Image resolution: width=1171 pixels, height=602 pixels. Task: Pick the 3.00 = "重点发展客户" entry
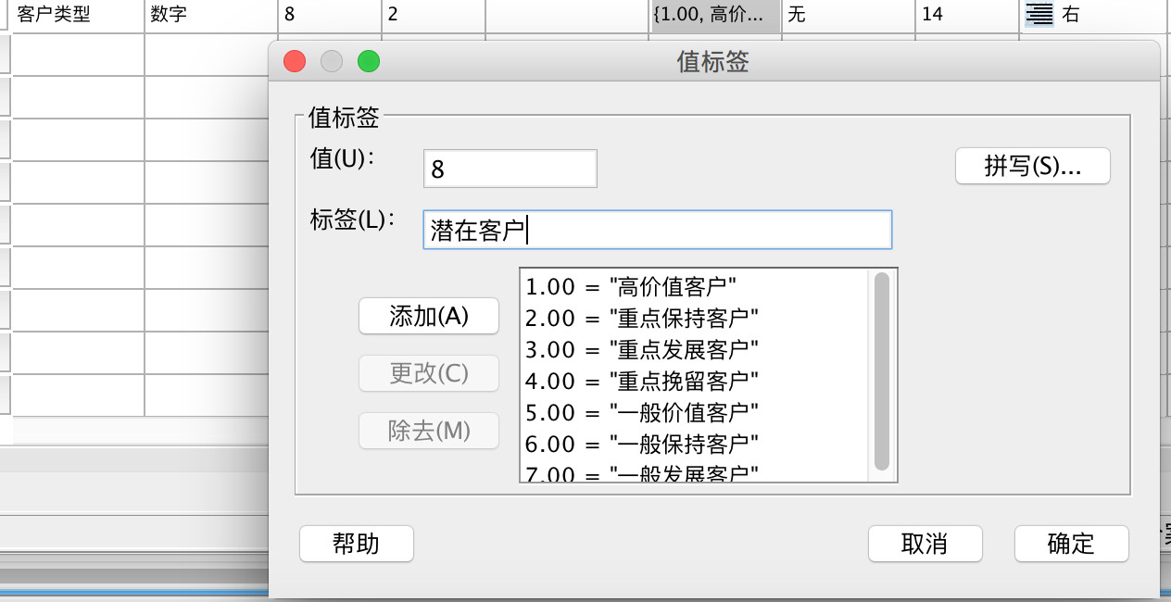(x=643, y=349)
